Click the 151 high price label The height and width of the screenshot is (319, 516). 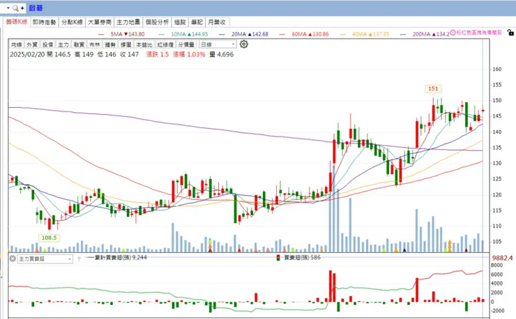click(433, 88)
